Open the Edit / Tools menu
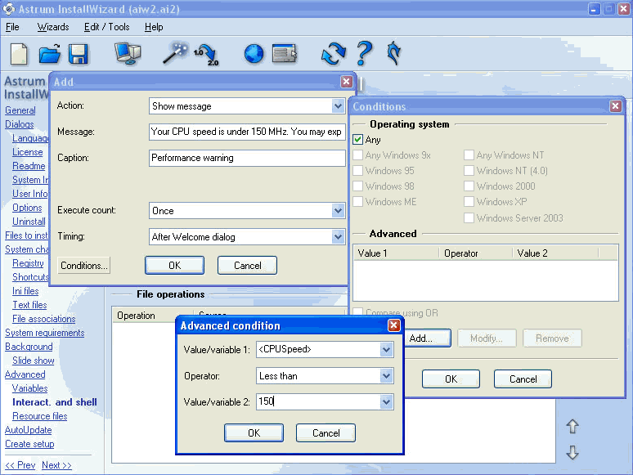The width and height of the screenshot is (633, 475). [106, 27]
